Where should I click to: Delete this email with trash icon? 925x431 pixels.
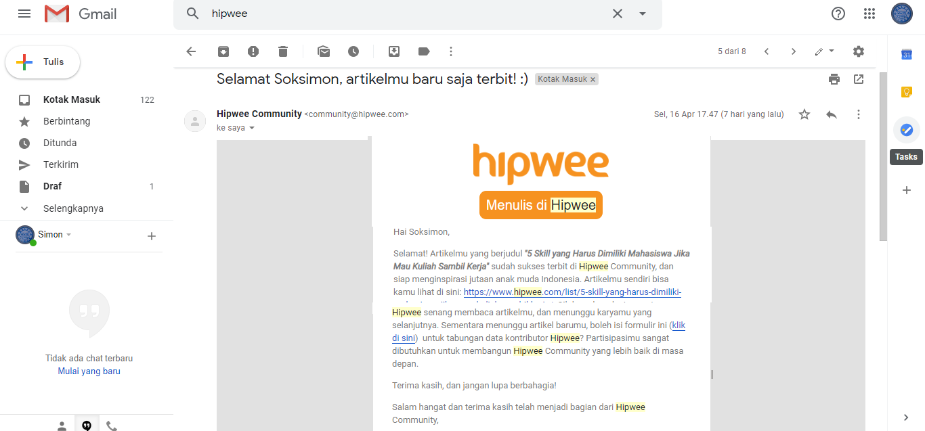click(x=283, y=51)
